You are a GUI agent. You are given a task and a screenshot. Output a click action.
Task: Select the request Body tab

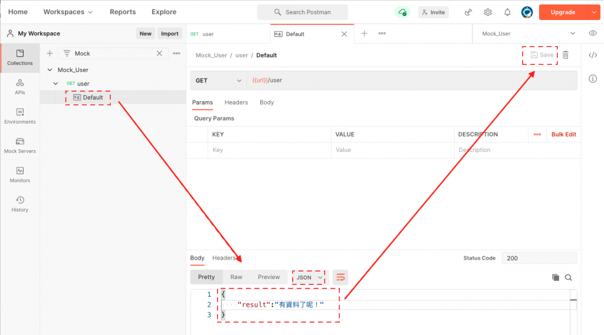[x=267, y=102]
